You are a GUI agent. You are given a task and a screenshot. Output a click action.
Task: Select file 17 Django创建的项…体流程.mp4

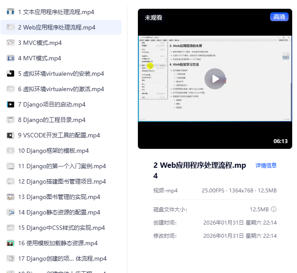point(61,258)
